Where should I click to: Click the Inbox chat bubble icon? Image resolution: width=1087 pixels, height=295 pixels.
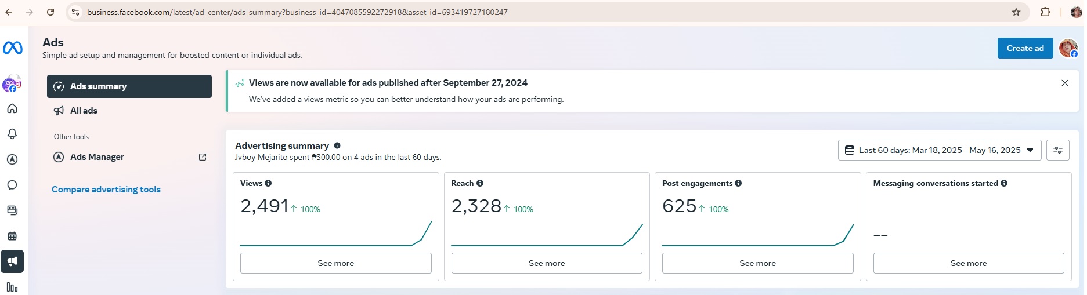coord(12,185)
